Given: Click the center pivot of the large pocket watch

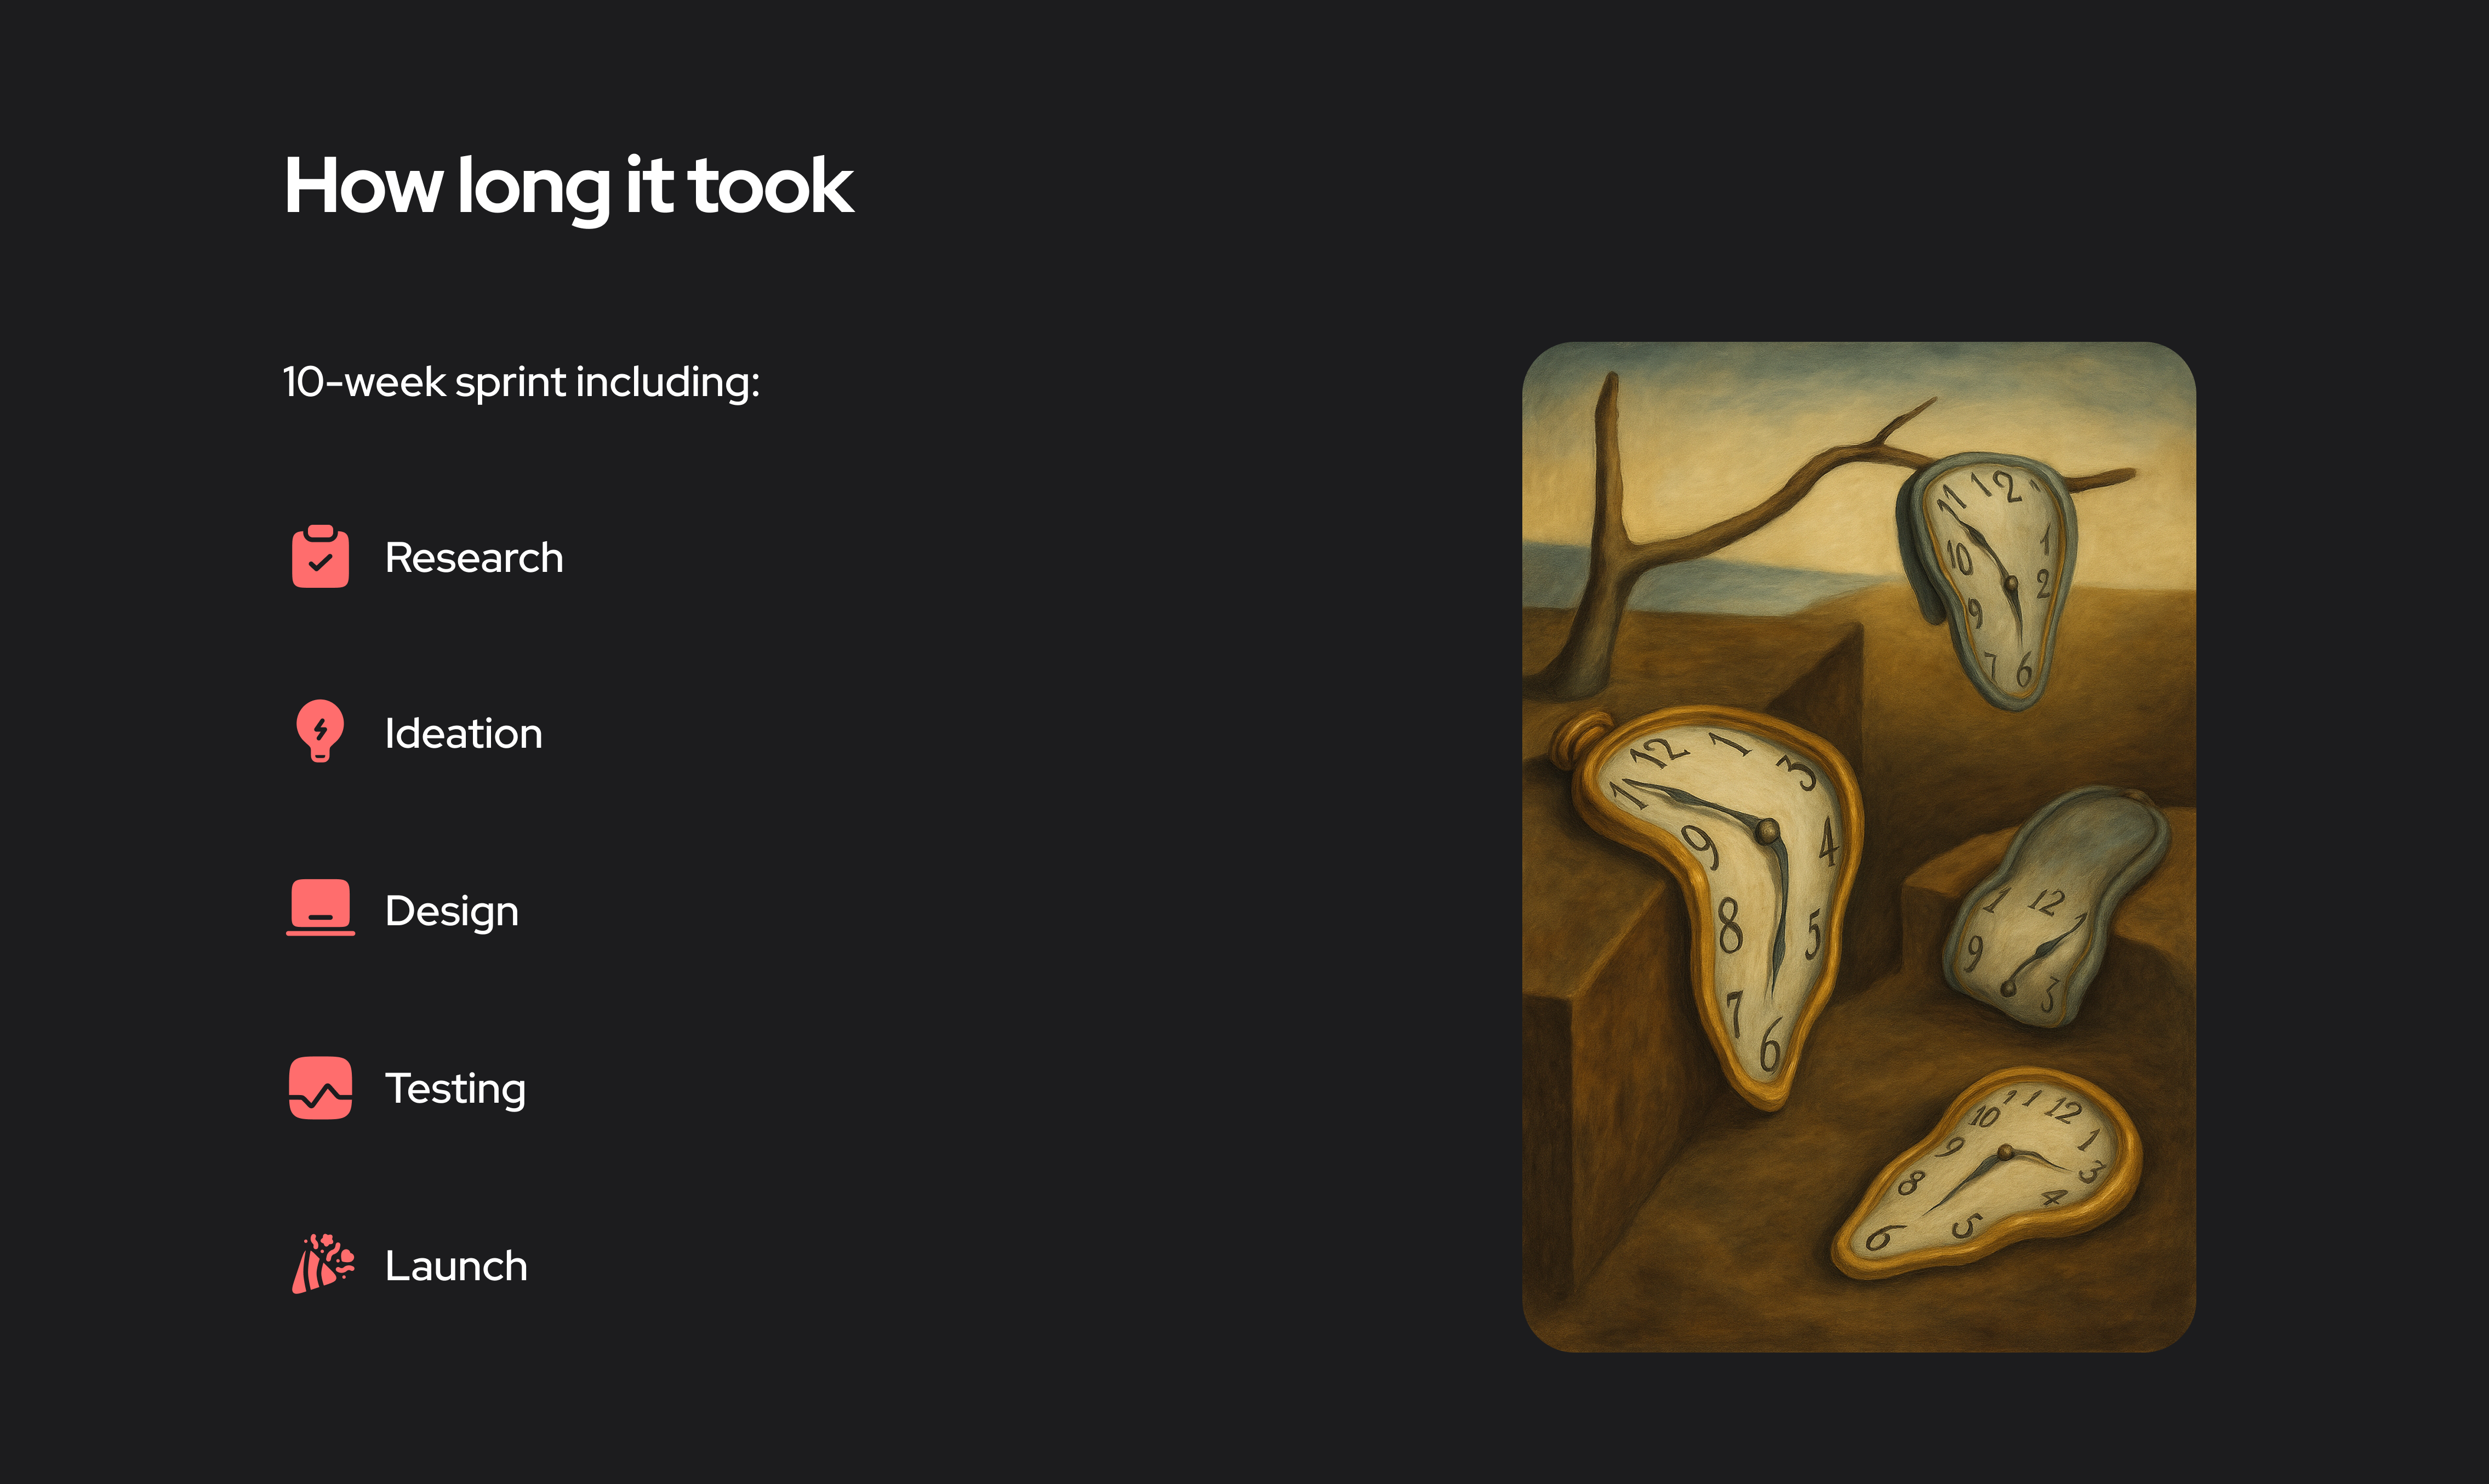Looking at the screenshot, I should (x=1768, y=830).
